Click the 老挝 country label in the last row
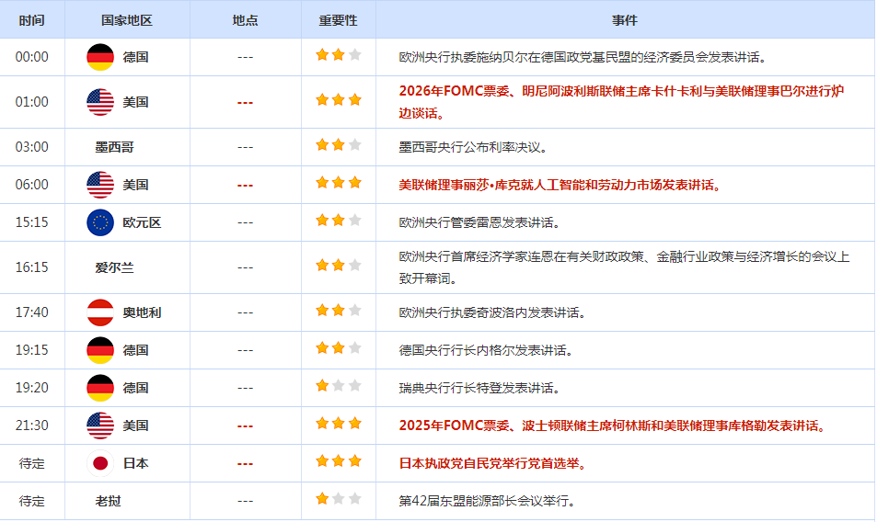The height and width of the screenshot is (522, 877). tap(108, 501)
